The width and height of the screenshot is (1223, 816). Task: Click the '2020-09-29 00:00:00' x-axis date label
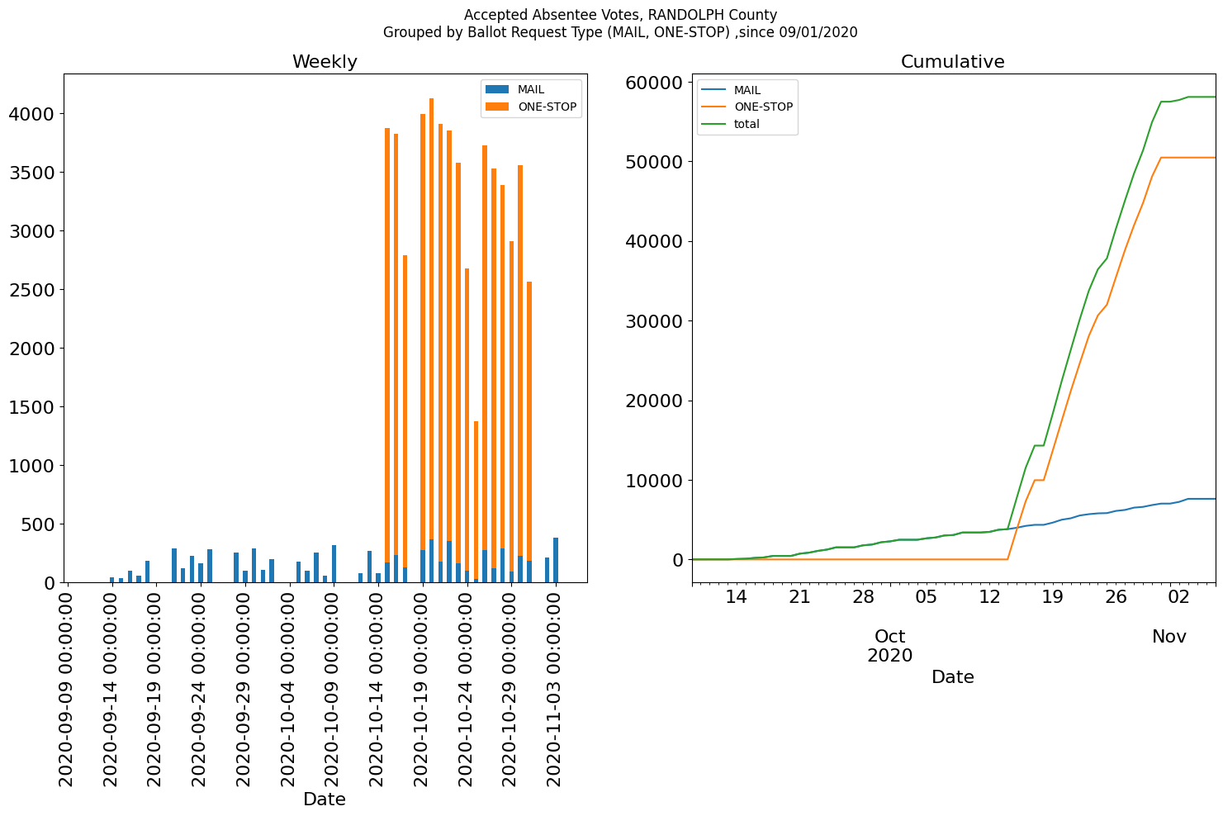click(x=244, y=688)
